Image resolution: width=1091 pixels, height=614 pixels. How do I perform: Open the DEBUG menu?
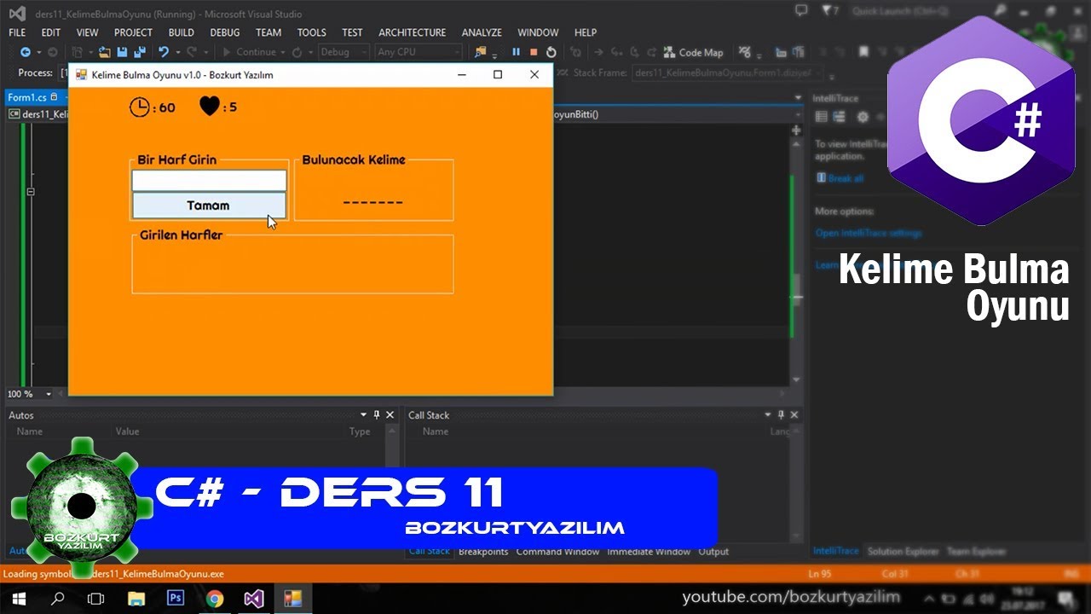tap(225, 32)
